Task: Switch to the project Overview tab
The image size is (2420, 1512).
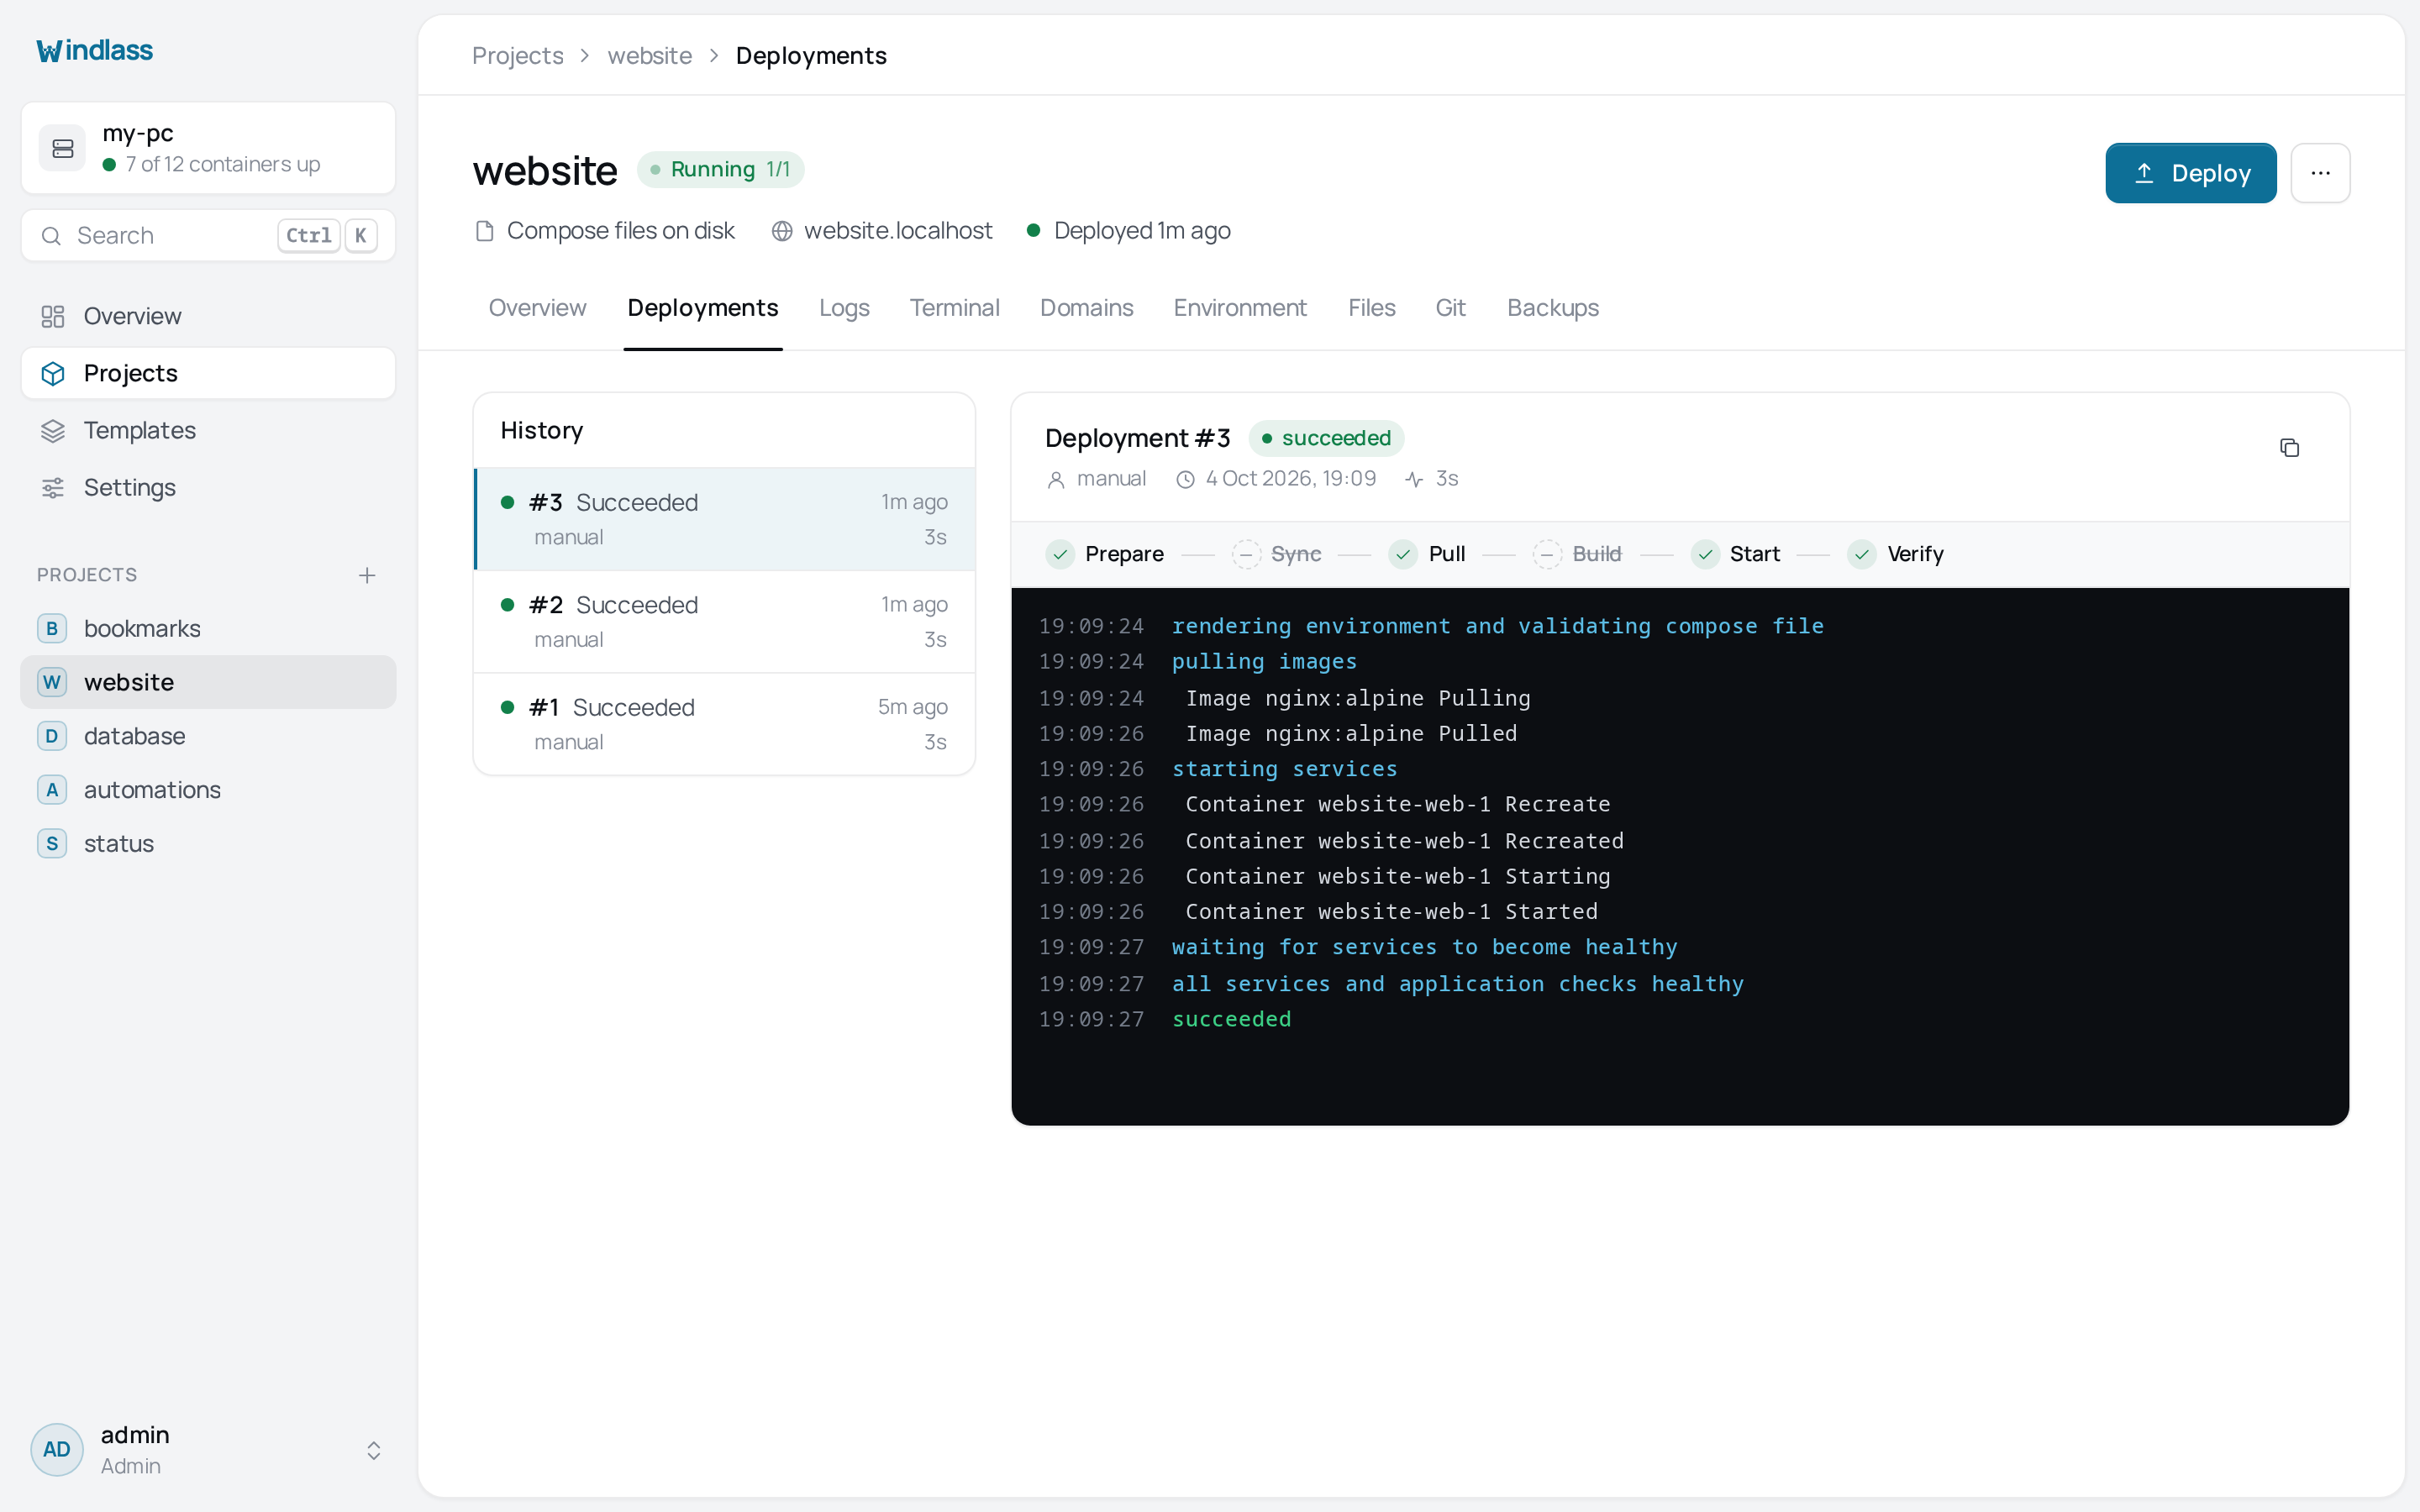Action: [537, 308]
